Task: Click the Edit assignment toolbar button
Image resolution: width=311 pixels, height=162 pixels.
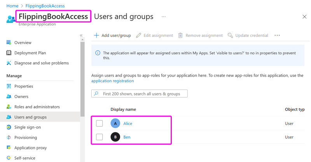Action: [x=154, y=35]
